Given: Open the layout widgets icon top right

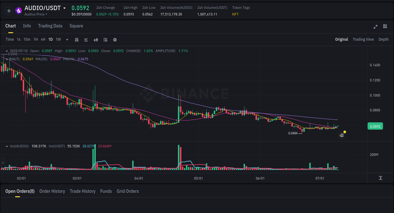Looking at the screenshot, I should coord(385,27).
